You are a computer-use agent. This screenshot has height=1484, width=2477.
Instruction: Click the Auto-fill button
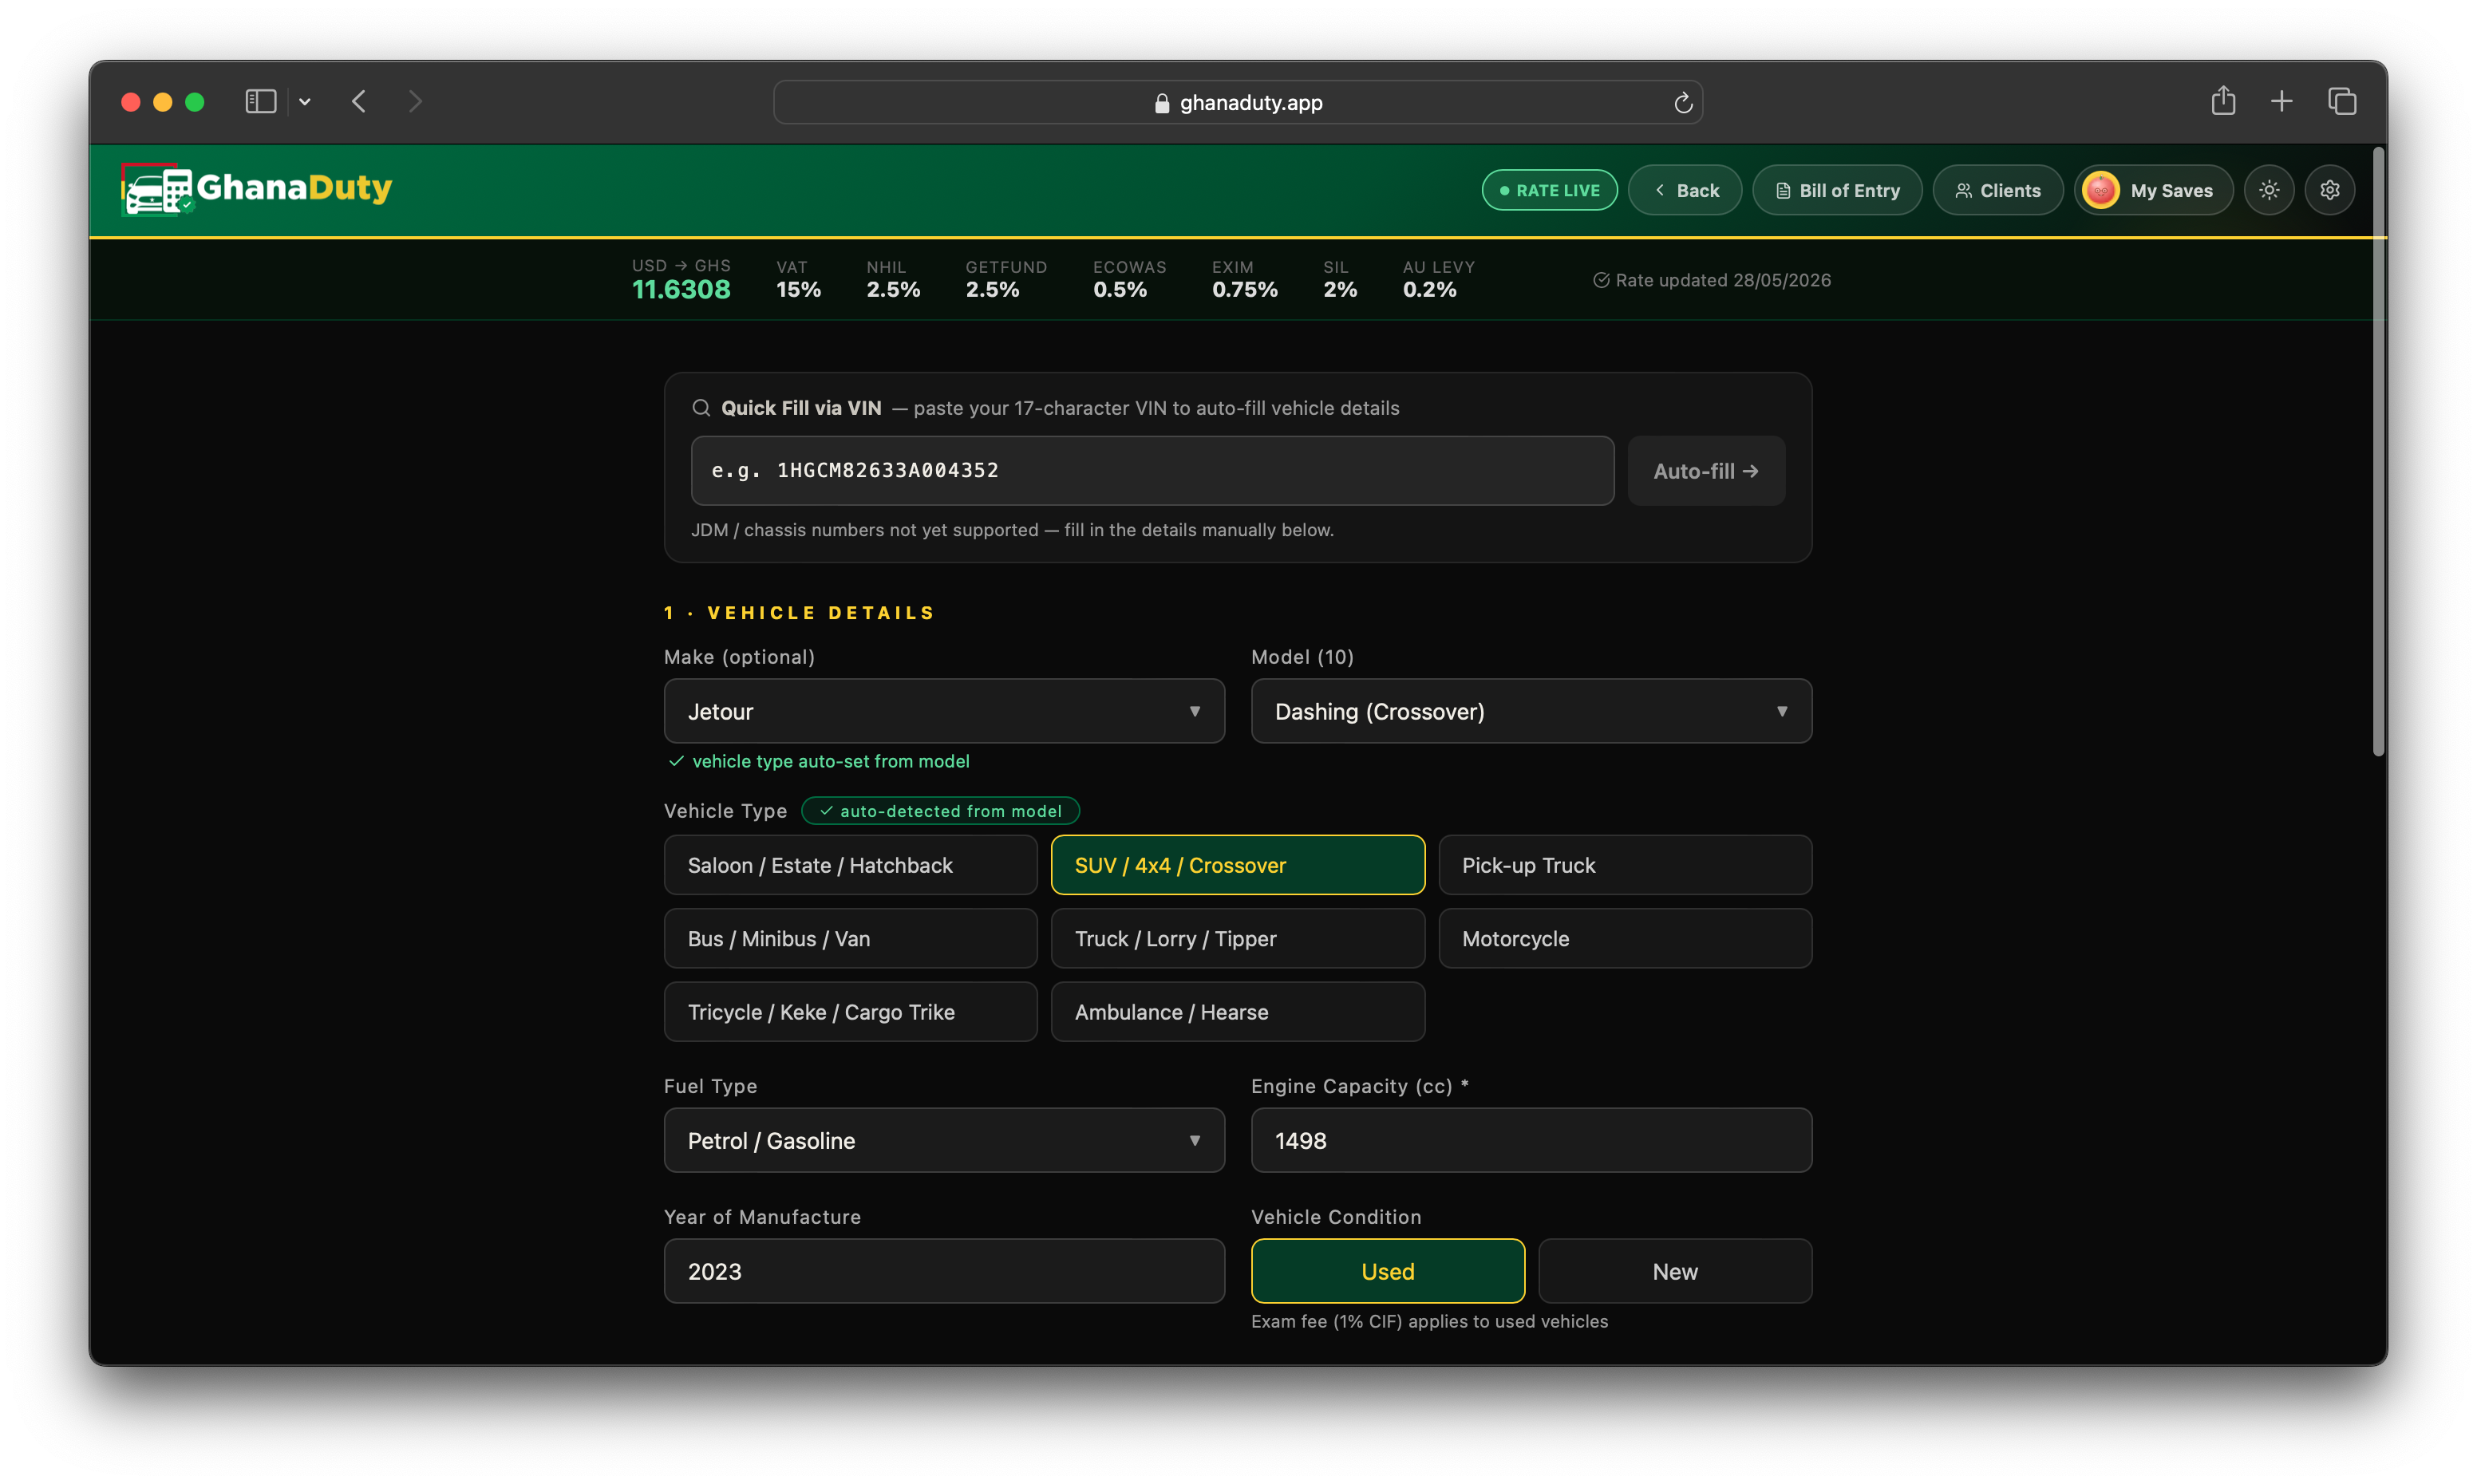(x=1706, y=471)
